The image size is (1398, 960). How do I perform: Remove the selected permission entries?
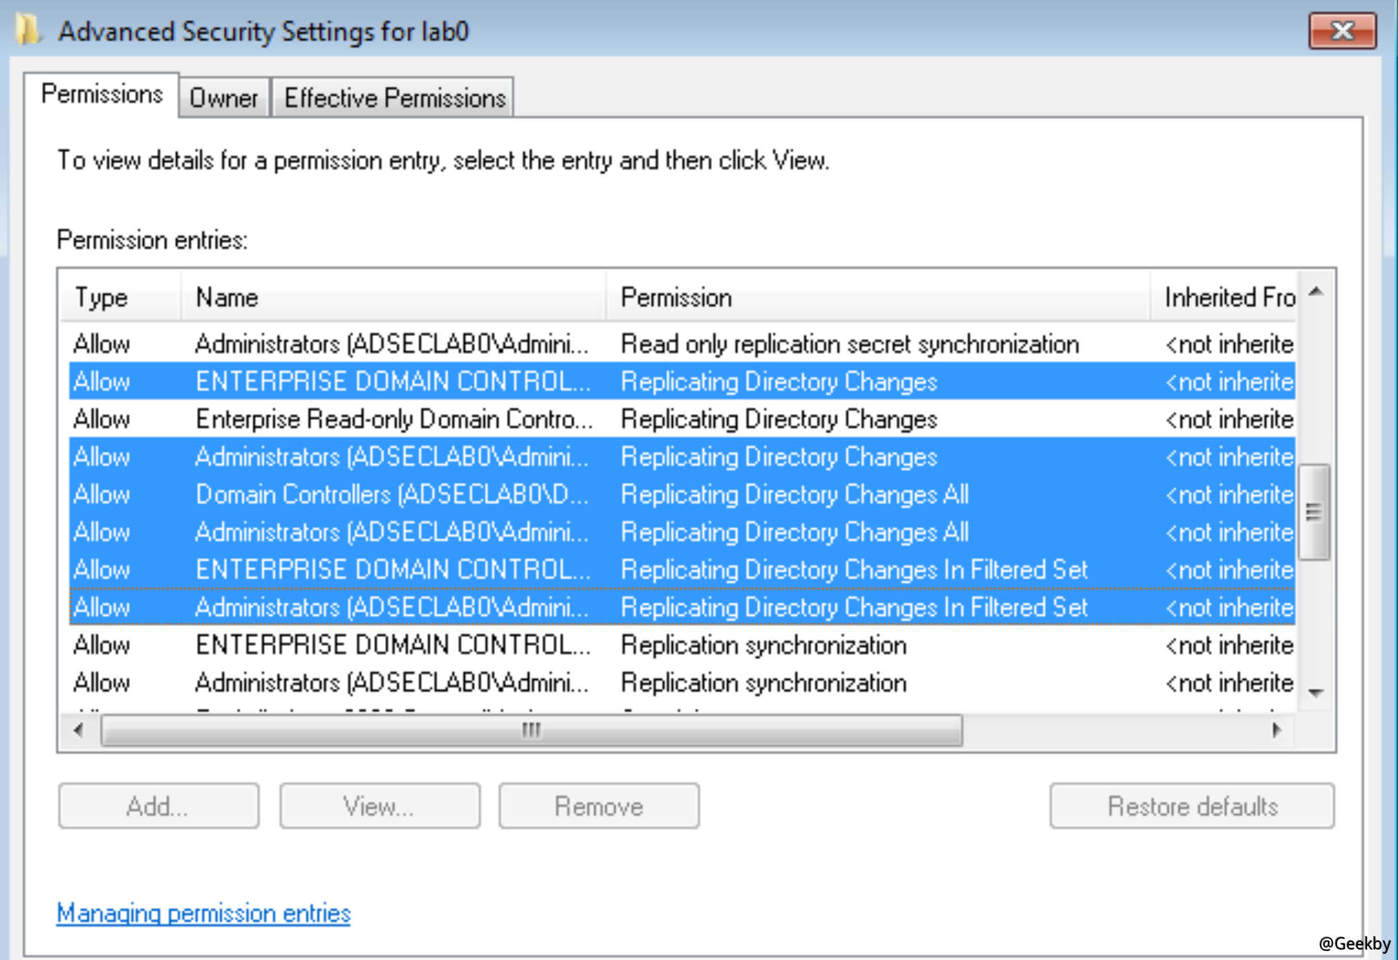coord(599,806)
